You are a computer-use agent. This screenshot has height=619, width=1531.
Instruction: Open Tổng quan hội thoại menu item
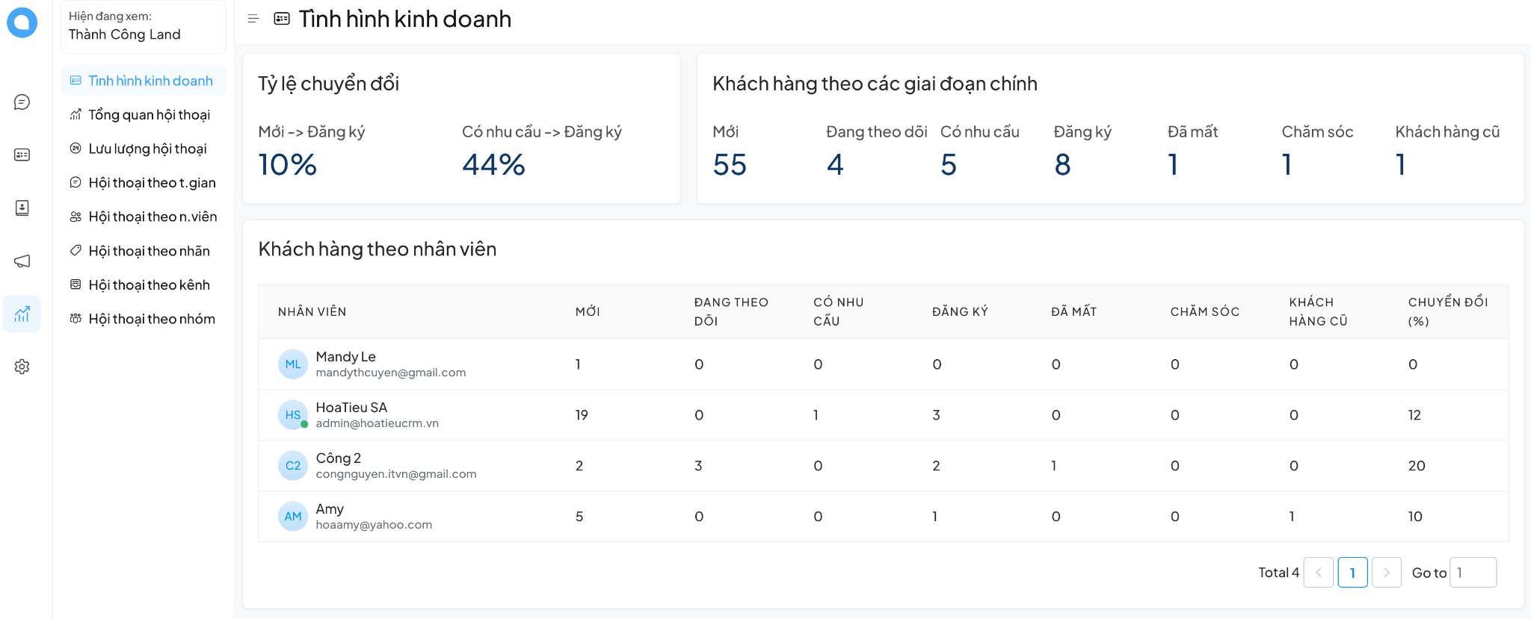click(149, 115)
